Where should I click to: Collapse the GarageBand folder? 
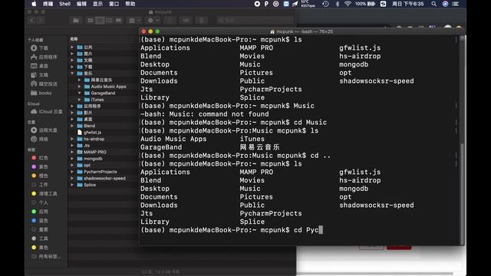(79, 93)
